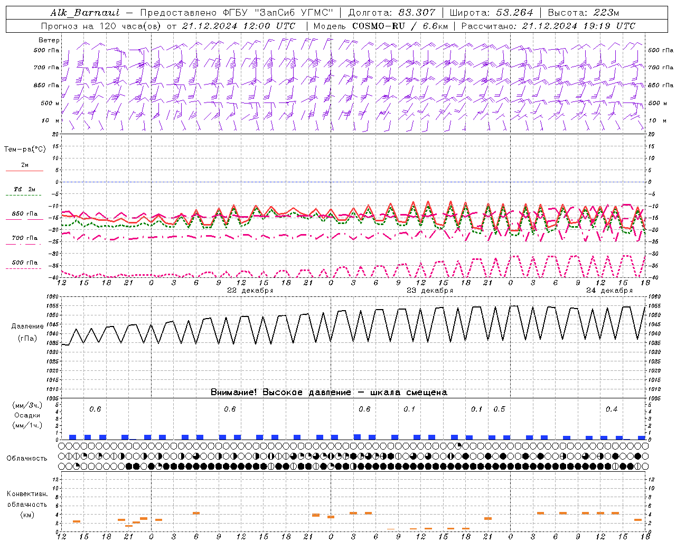The height and width of the screenshot is (541, 676).
Task: Click the 'Конвективн.' convective cloud label
Action: click(x=27, y=494)
